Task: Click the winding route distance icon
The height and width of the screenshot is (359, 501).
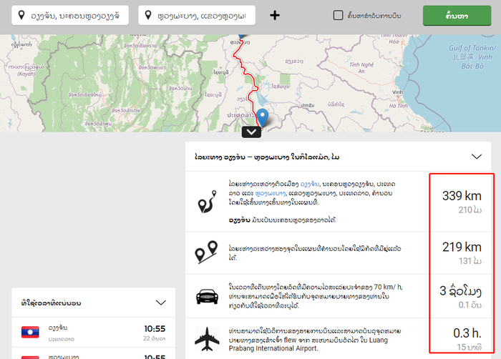Action: [x=208, y=202]
